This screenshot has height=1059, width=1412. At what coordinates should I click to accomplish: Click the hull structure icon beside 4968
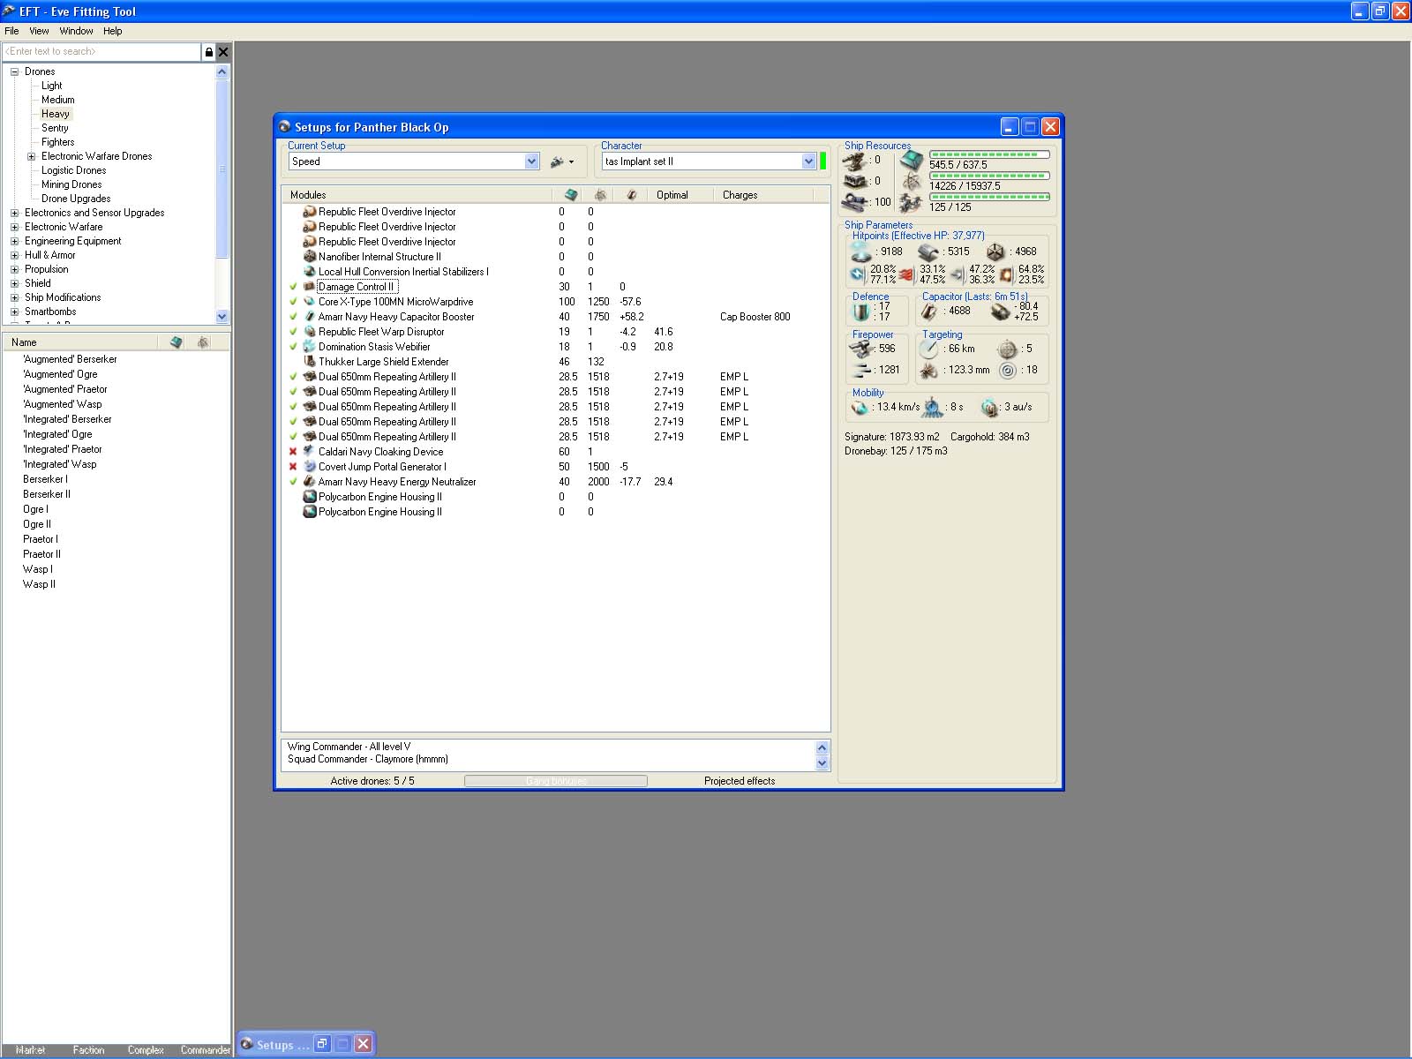[x=995, y=252]
